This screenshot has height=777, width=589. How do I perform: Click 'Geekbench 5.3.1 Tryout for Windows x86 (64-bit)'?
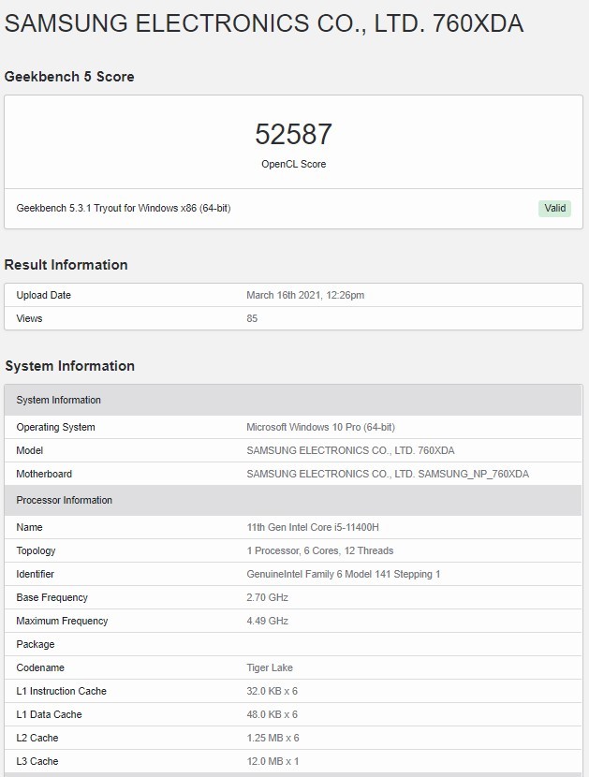coord(124,208)
